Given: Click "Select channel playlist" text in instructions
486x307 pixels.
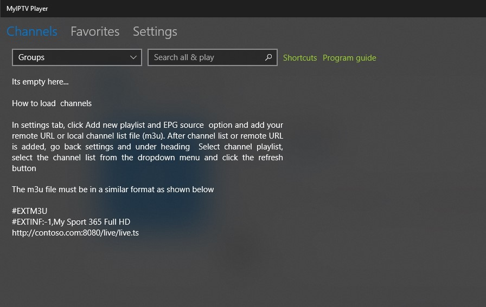Looking at the screenshot, I should (240, 147).
